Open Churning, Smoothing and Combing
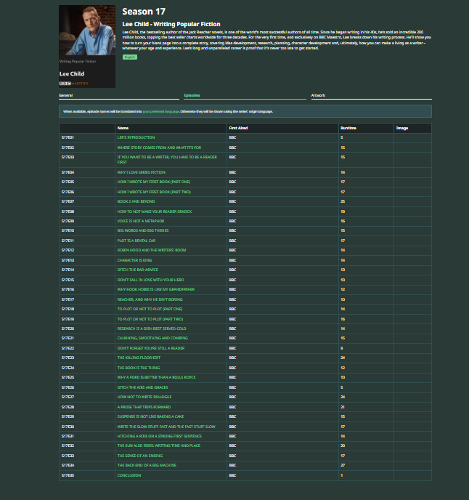 [x=152, y=338]
